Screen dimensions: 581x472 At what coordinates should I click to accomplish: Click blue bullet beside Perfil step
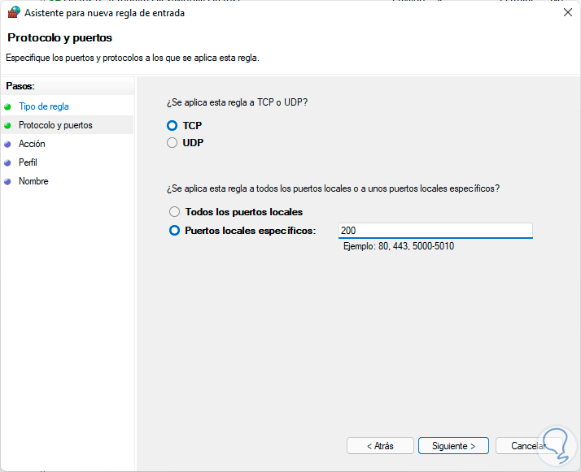click(x=8, y=162)
